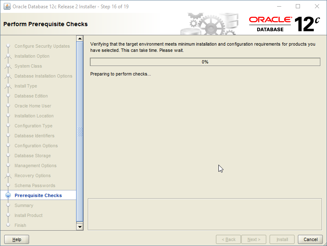The height and width of the screenshot is (246, 327).
Task: Click the Next button
Action: [x=254, y=239]
